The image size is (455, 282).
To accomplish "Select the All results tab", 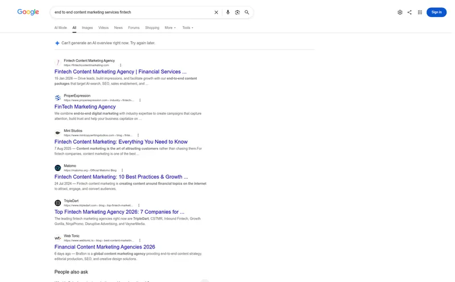I will [75, 28].
